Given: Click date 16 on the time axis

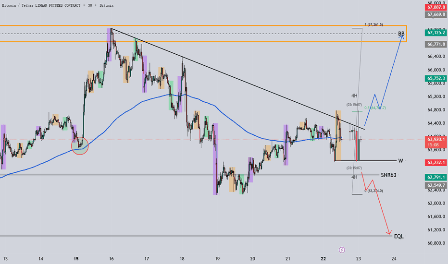Looking at the screenshot, I should tap(111, 259).
